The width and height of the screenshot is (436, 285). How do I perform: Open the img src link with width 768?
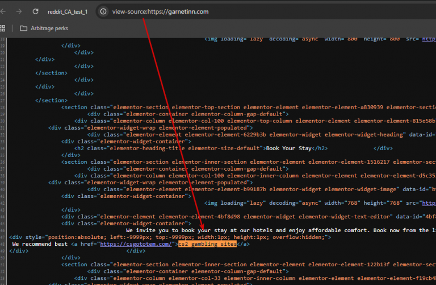coord(429,203)
